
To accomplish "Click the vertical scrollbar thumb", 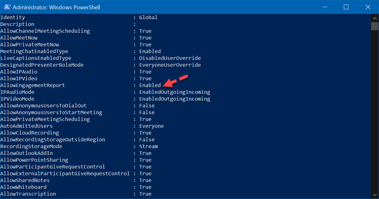I will pyautogui.click(x=374, y=26).
